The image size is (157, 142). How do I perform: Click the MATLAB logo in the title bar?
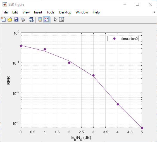click(x=5, y=4)
